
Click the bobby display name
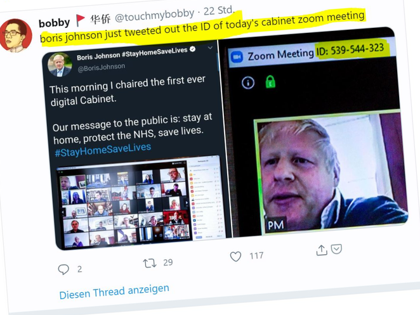point(55,22)
